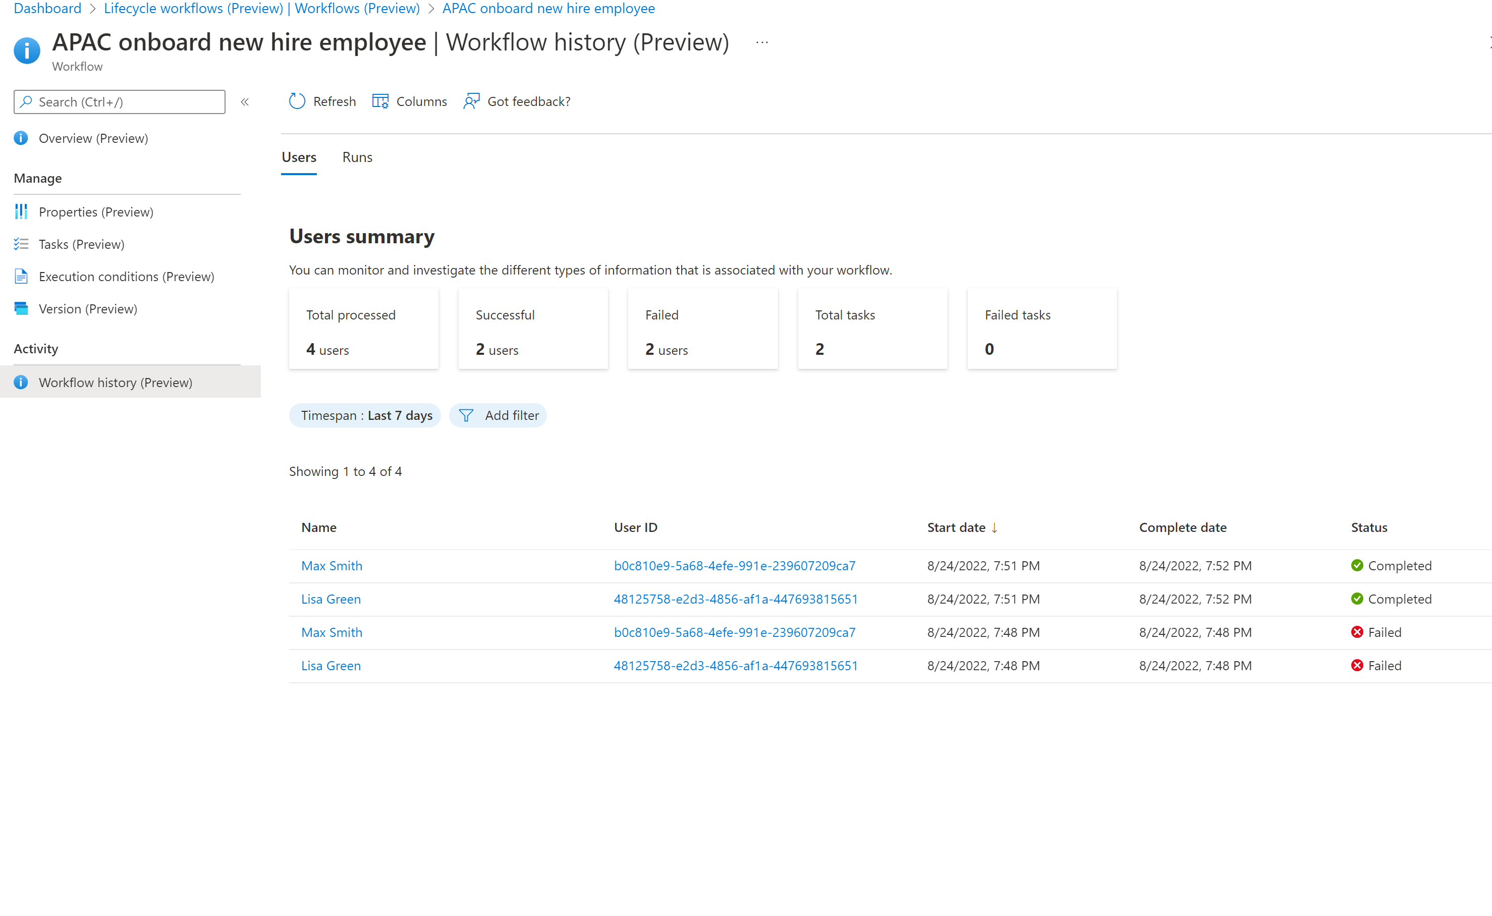Switch to the Runs tab

point(357,157)
